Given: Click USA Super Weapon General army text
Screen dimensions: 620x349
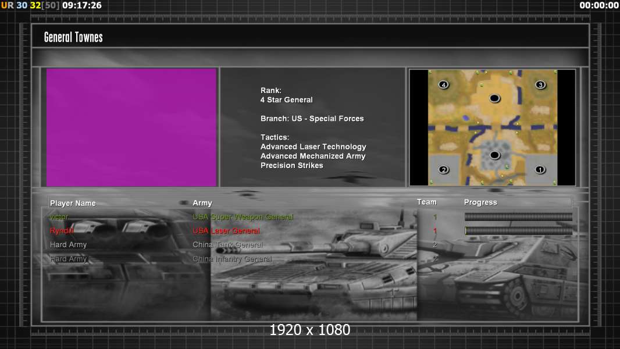Looking at the screenshot, I should tap(243, 217).
